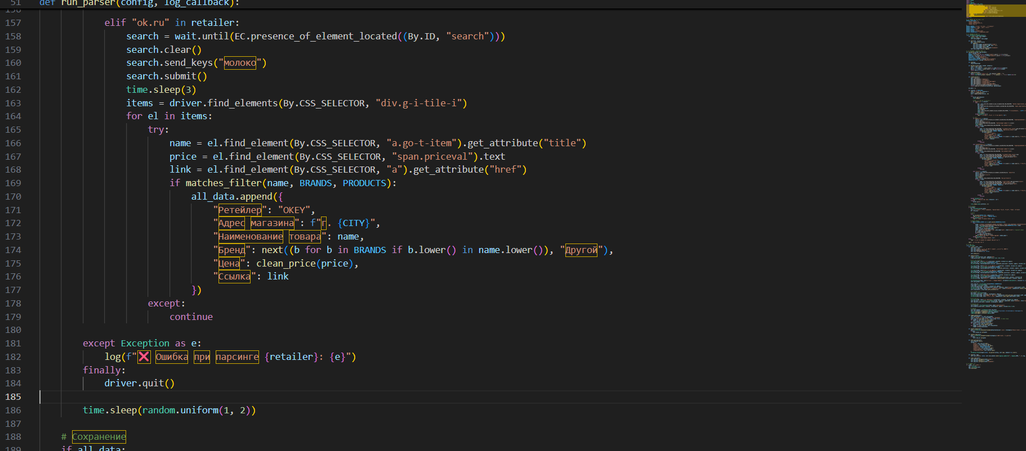Click the search.submit() statement
Screen dimensions: 1026x451
pos(167,76)
